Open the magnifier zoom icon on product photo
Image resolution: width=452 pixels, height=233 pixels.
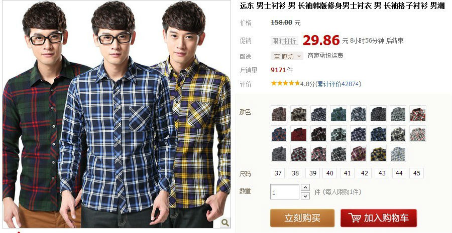[225, 222]
